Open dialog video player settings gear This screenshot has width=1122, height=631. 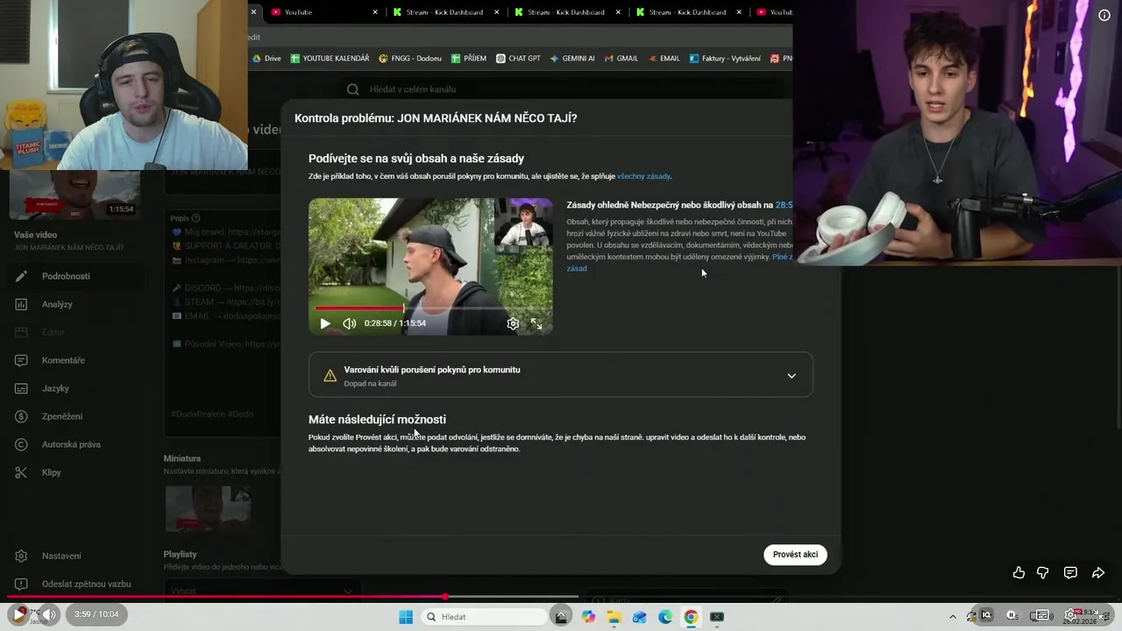[x=513, y=323]
